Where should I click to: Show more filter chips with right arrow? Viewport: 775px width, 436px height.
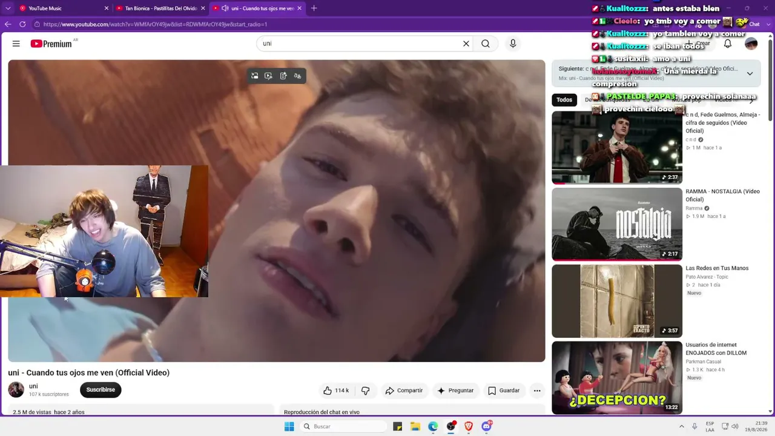point(751,100)
